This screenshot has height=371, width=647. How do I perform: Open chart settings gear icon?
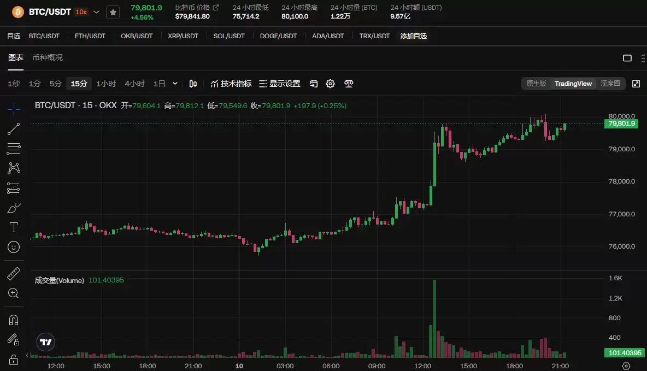[330, 84]
